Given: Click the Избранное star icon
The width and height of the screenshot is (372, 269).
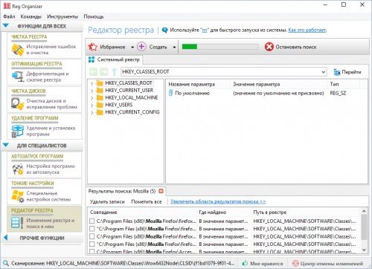Looking at the screenshot, I should pos(93,47).
